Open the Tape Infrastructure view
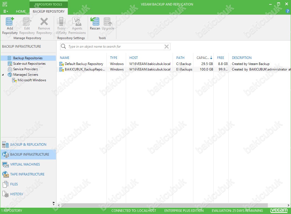Viewport: 291px width, 214px height. pos(28,174)
